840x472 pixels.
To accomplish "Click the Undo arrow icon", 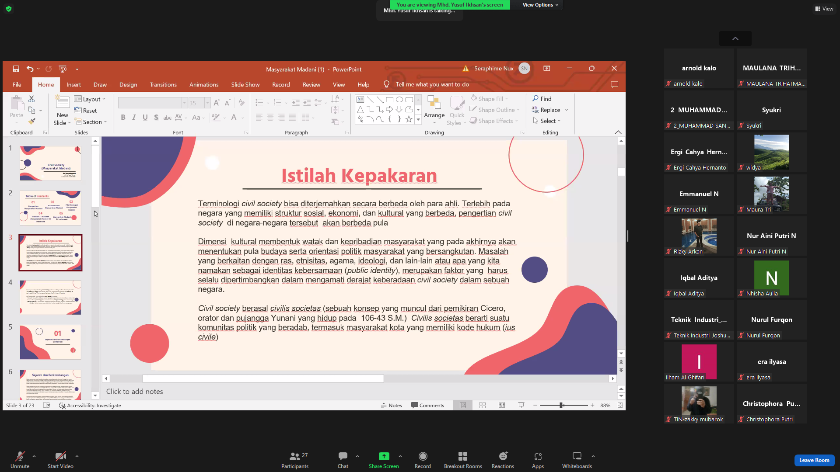I will coord(30,69).
